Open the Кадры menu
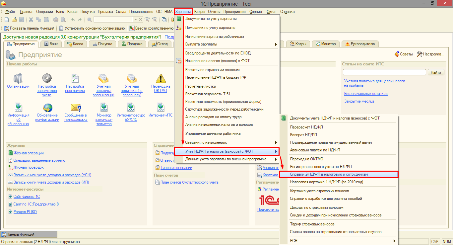This screenshot has height=245, width=453. click(200, 12)
